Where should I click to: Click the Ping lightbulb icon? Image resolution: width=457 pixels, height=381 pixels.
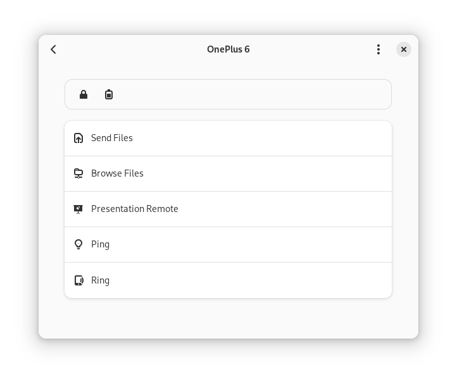(78, 244)
